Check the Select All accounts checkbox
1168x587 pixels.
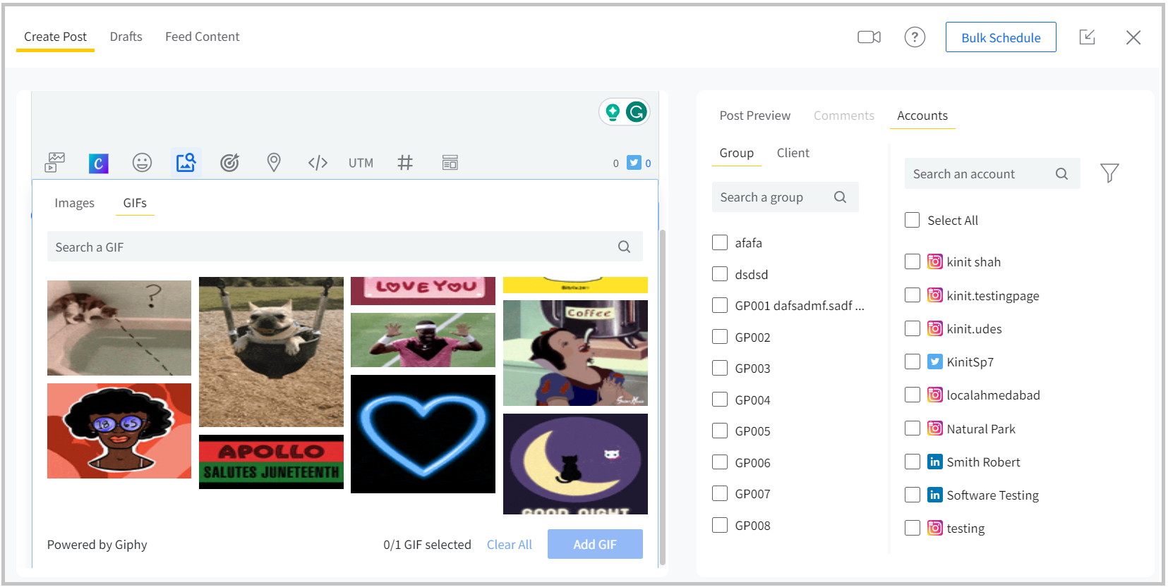913,221
